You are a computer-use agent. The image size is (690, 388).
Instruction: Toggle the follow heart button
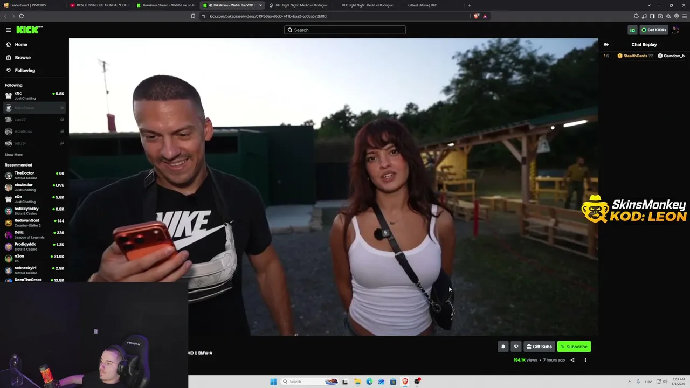click(x=516, y=347)
